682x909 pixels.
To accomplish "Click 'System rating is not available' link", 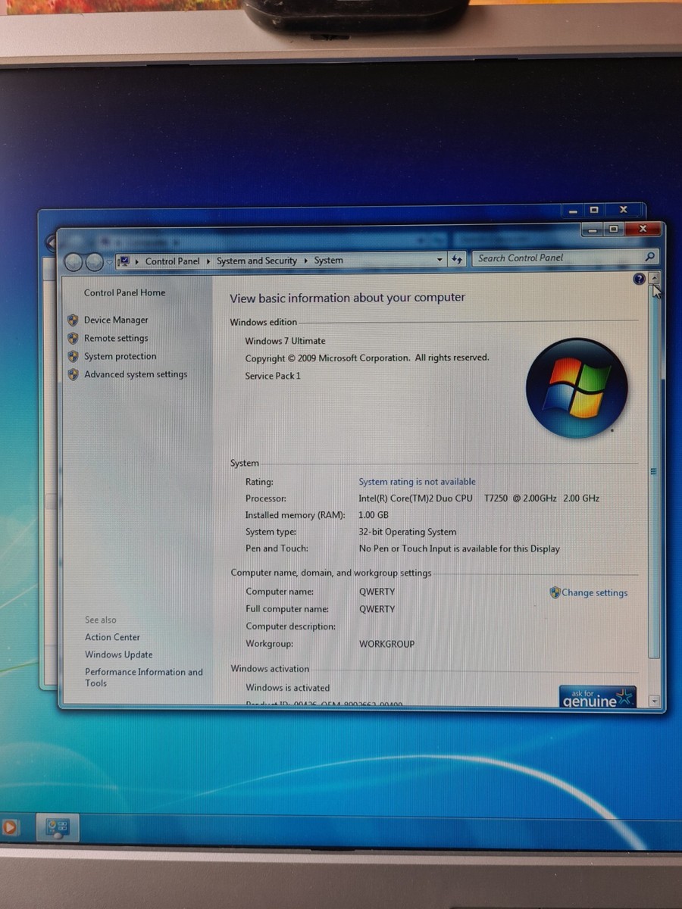I will [418, 482].
